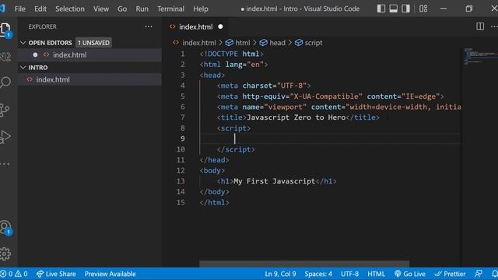Click the title text Javascript Zero to Hero

point(296,117)
